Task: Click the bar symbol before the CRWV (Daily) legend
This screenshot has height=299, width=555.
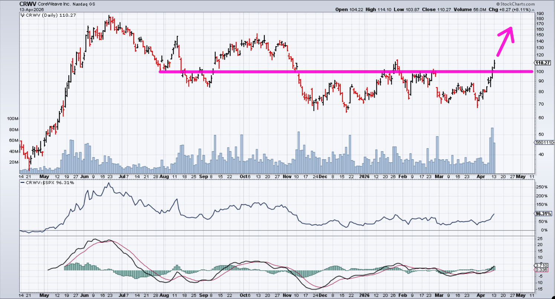Action: pos(22,15)
